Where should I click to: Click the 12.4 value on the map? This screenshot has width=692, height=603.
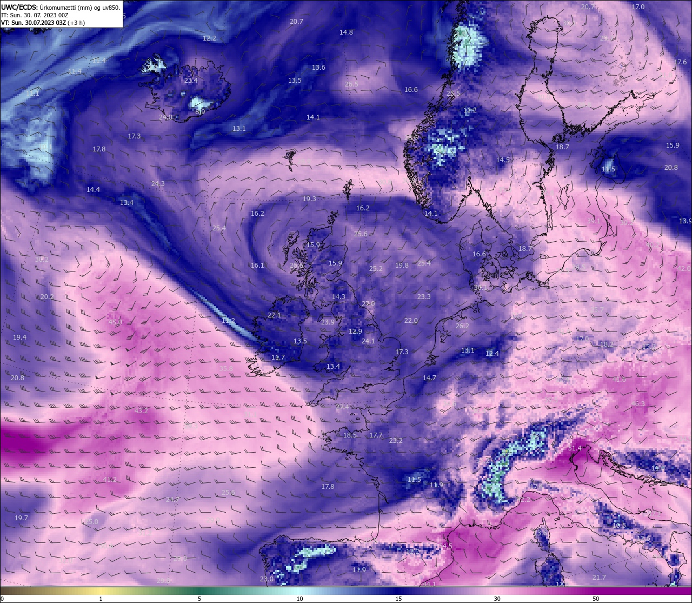click(x=492, y=354)
